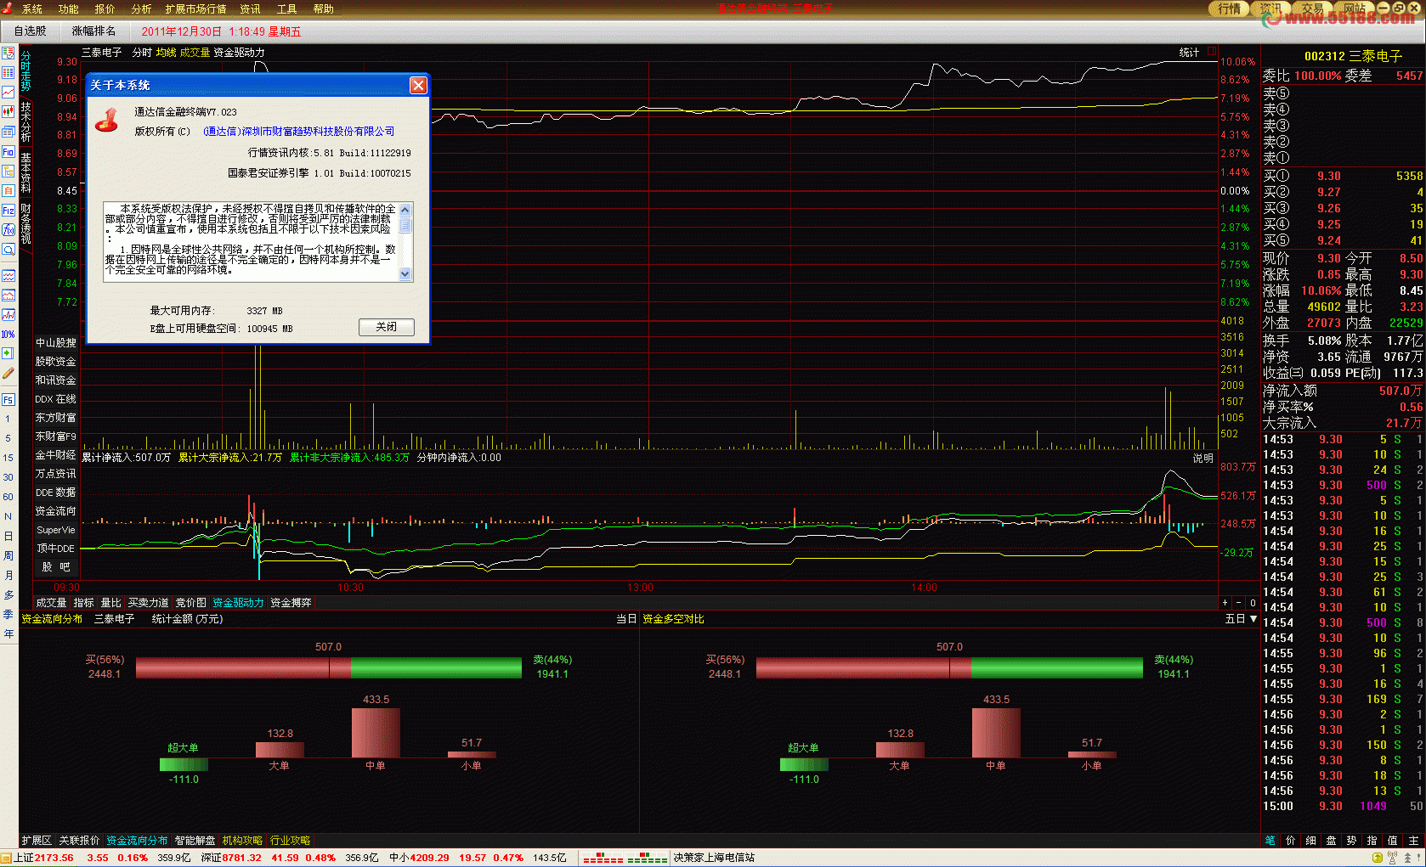Open the 功能 menu
1426x867 pixels.
click(68, 9)
